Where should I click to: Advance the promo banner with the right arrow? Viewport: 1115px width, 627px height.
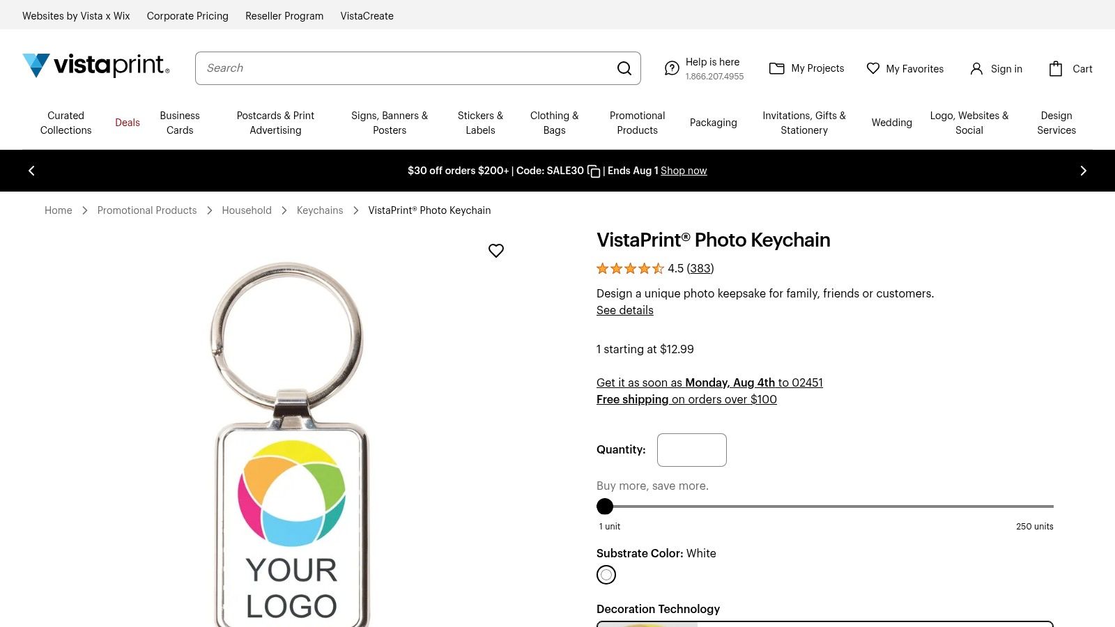tap(1083, 171)
